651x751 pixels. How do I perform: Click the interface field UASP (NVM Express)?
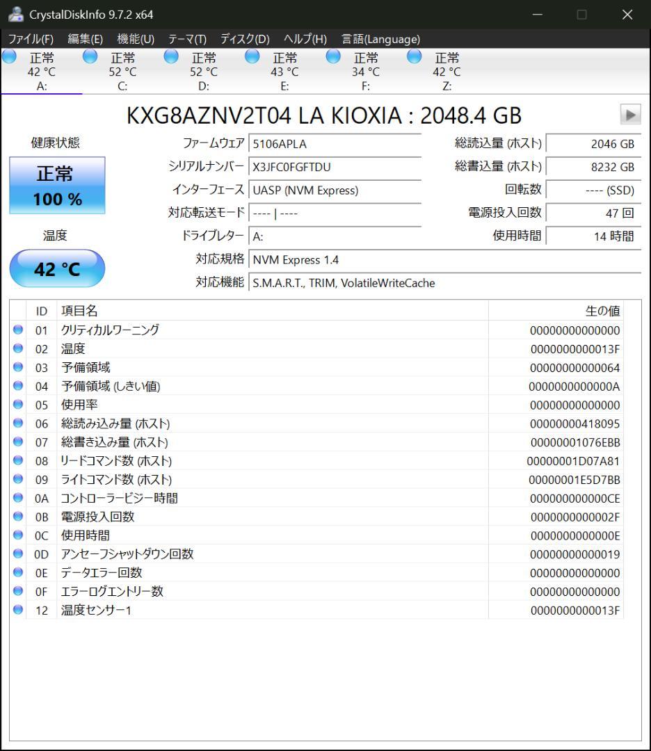click(x=335, y=190)
